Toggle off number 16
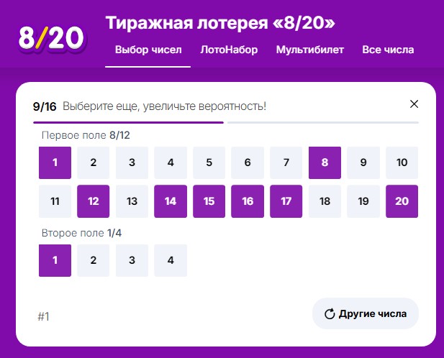 [x=248, y=201]
